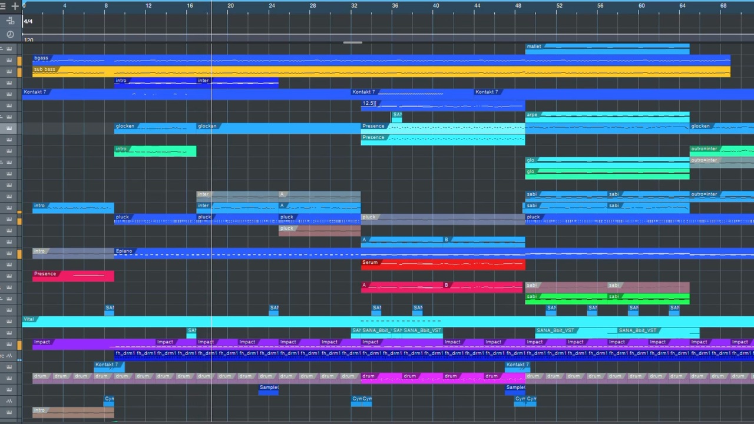Click the 120 tempo value
The image size is (754, 424).
29,40
